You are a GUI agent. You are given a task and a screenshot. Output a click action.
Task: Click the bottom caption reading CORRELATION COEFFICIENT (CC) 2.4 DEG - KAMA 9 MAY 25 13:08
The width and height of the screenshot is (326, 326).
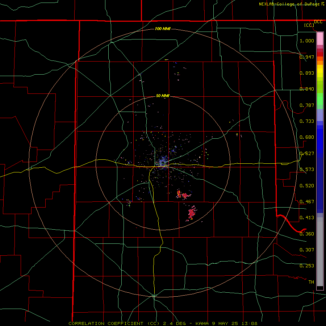(163, 323)
